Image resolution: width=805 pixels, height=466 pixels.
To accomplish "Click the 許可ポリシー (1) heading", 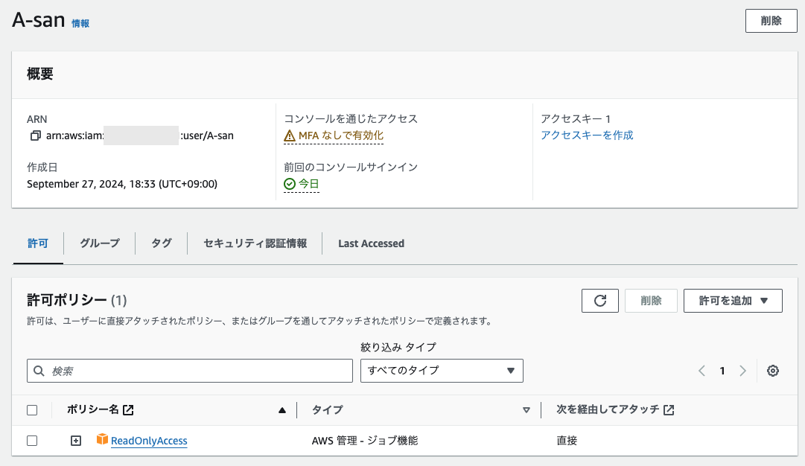I will tap(77, 300).
